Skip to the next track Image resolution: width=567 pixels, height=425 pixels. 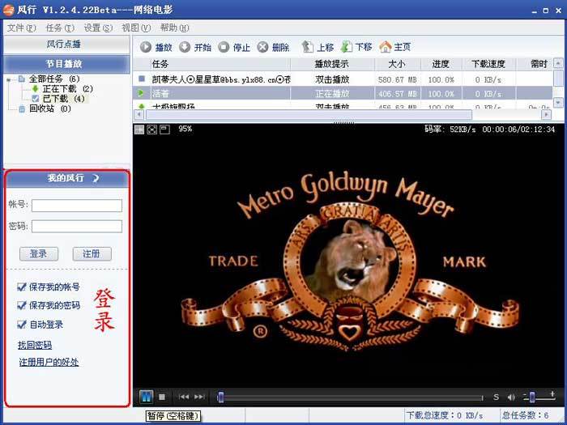pyautogui.click(x=199, y=397)
